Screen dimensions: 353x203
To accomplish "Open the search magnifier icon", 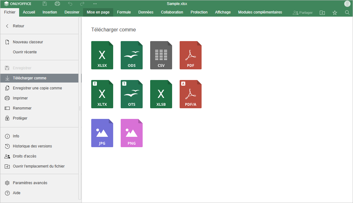I will click(347, 13).
